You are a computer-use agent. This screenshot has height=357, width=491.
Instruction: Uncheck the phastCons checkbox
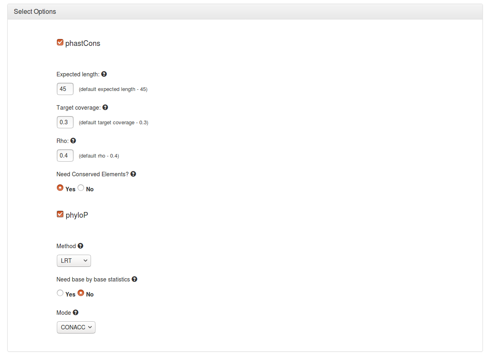60,42
